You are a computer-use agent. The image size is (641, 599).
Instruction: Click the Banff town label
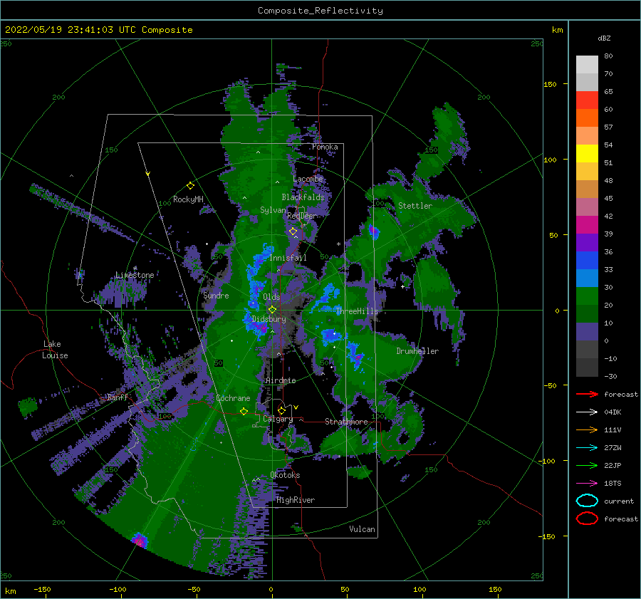pyautogui.click(x=118, y=397)
